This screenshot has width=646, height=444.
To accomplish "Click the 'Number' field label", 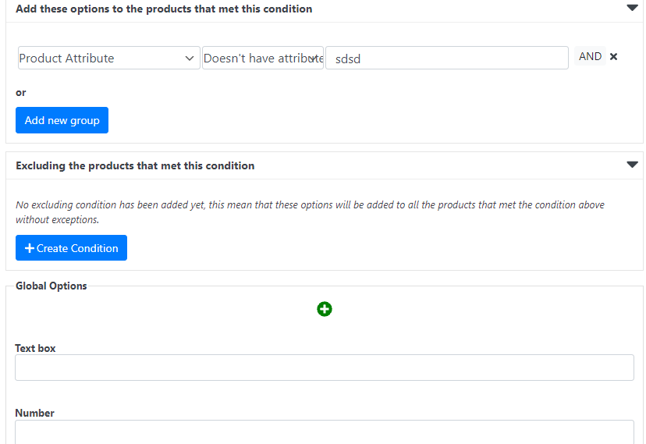I will 35,413.
